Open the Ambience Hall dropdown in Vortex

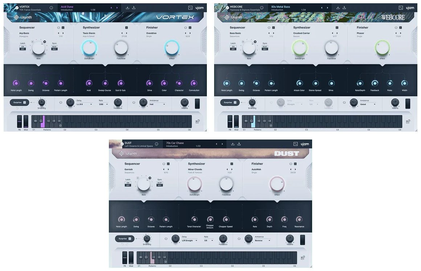pyautogui.click(x=158, y=104)
